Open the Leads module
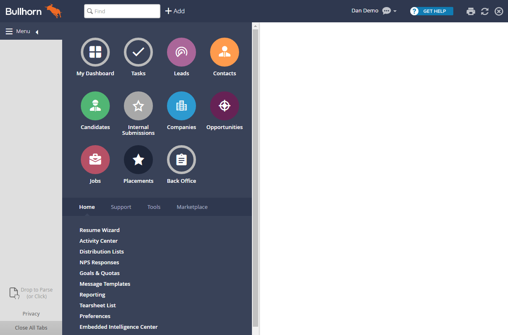 pyautogui.click(x=181, y=52)
